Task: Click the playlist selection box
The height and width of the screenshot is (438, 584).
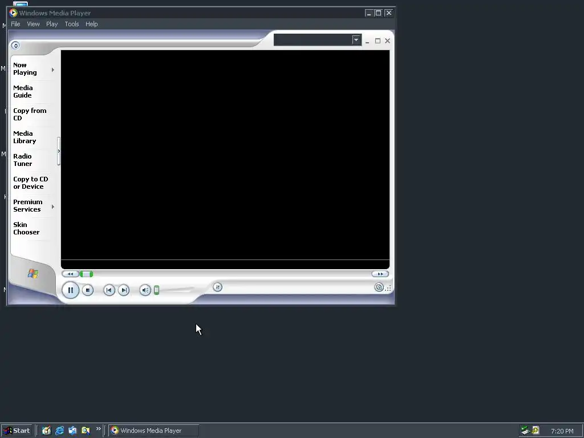Action: point(317,40)
